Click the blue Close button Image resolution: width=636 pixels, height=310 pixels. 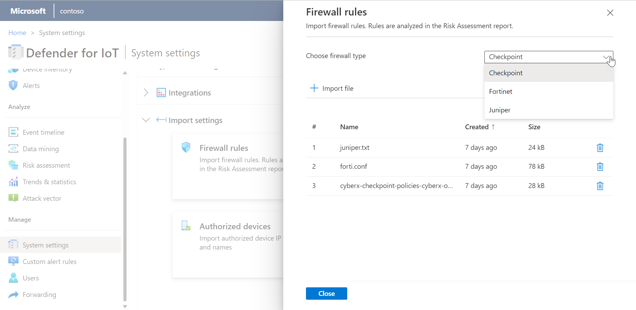[x=327, y=294]
